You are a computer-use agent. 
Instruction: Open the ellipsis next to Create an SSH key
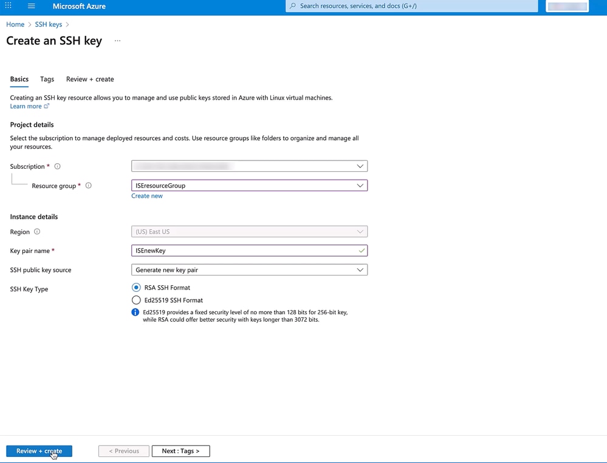117,41
